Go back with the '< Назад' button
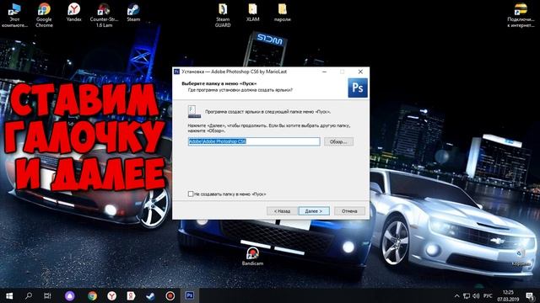 tap(282, 211)
